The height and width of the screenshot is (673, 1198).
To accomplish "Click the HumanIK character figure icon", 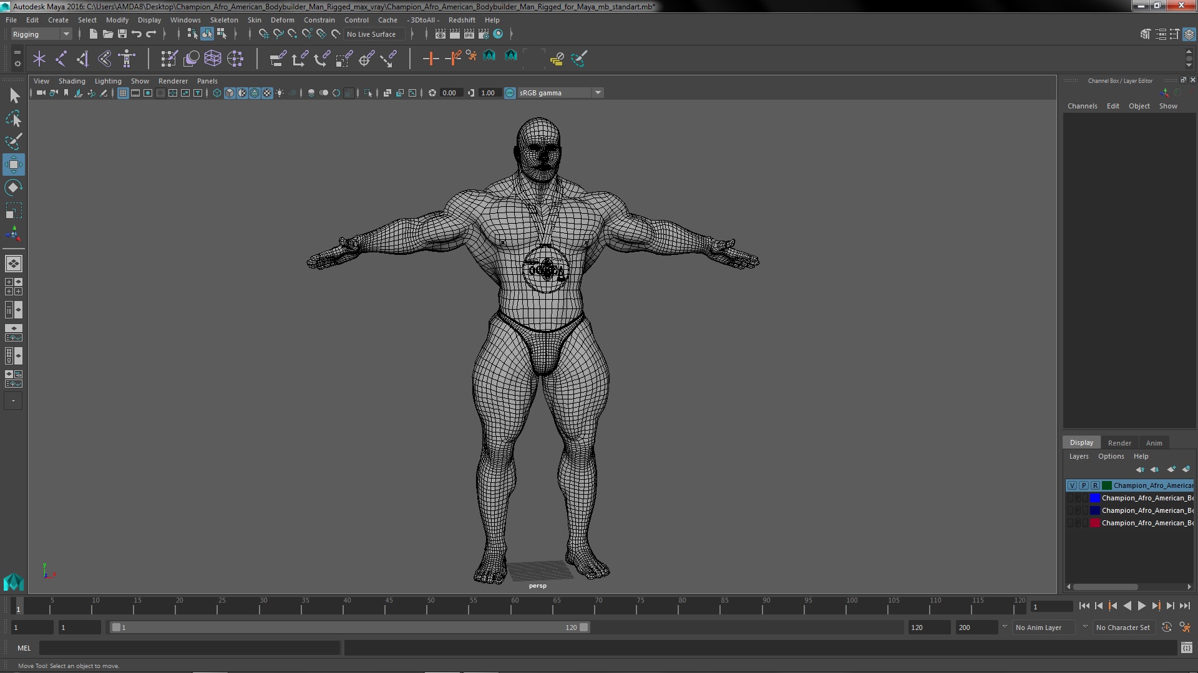I will tap(127, 59).
